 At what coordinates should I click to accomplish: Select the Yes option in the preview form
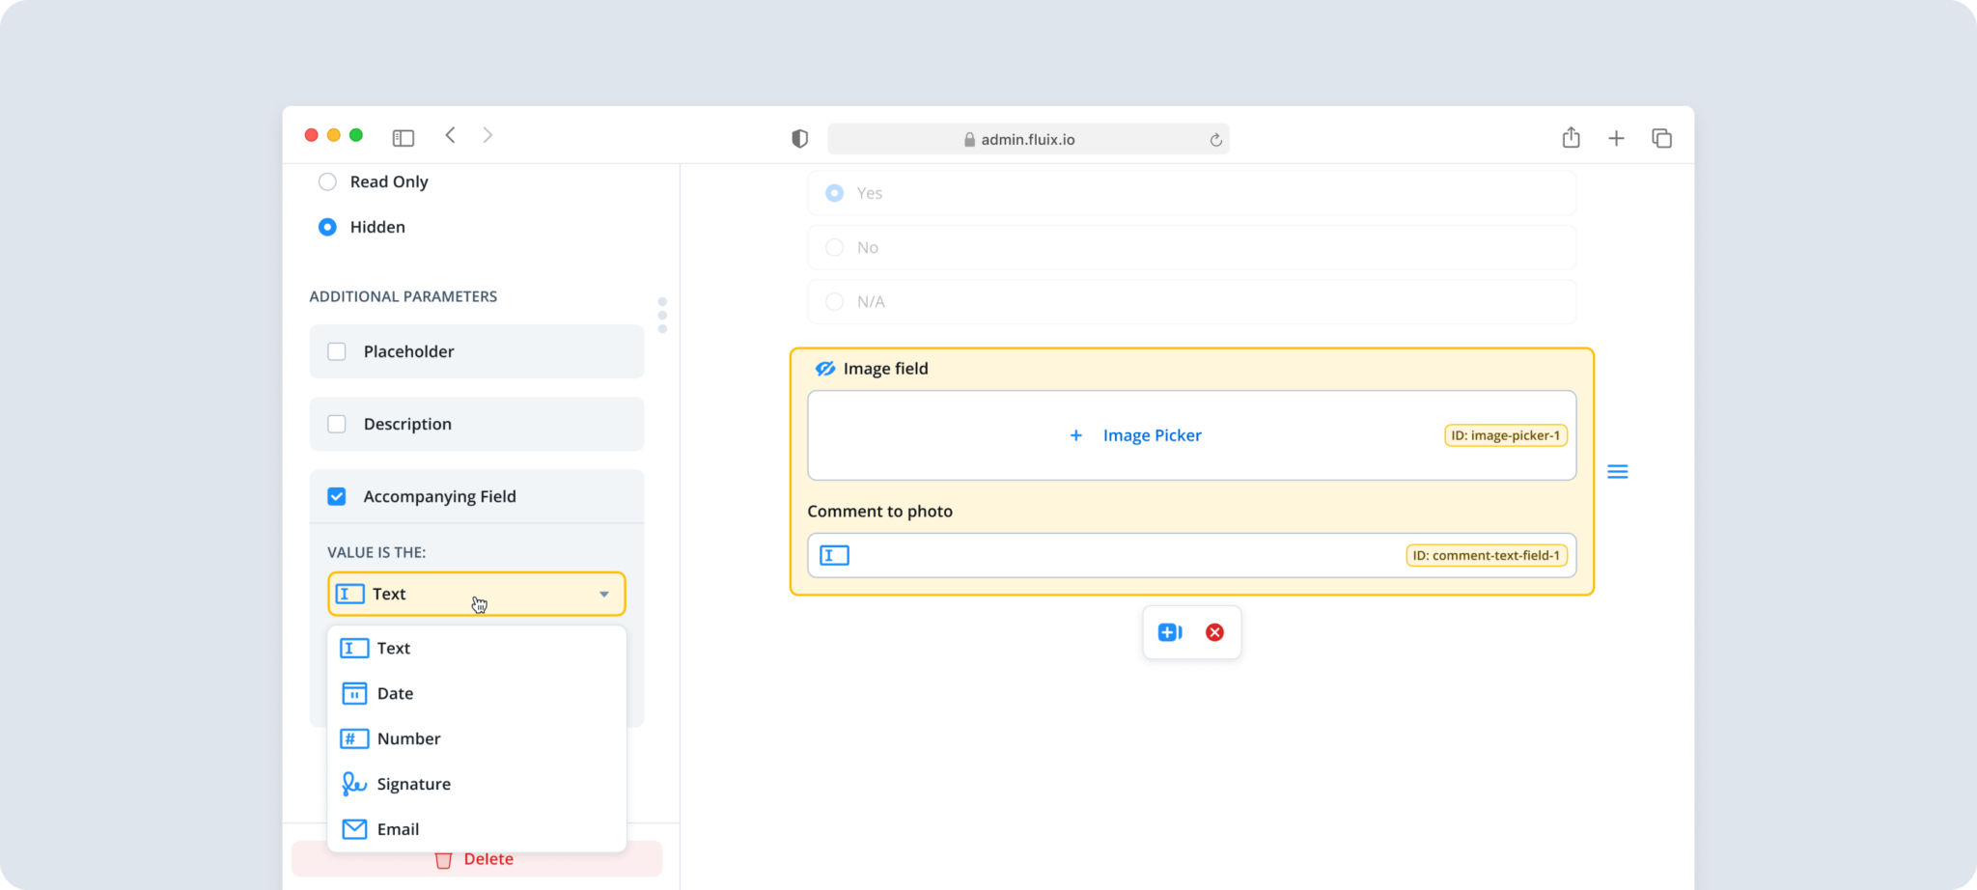(833, 192)
